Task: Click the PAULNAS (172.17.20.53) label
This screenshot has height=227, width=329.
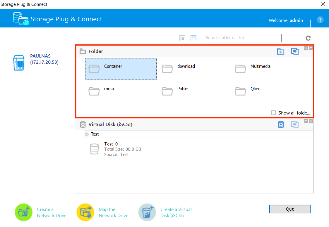Action: [x=44, y=59]
